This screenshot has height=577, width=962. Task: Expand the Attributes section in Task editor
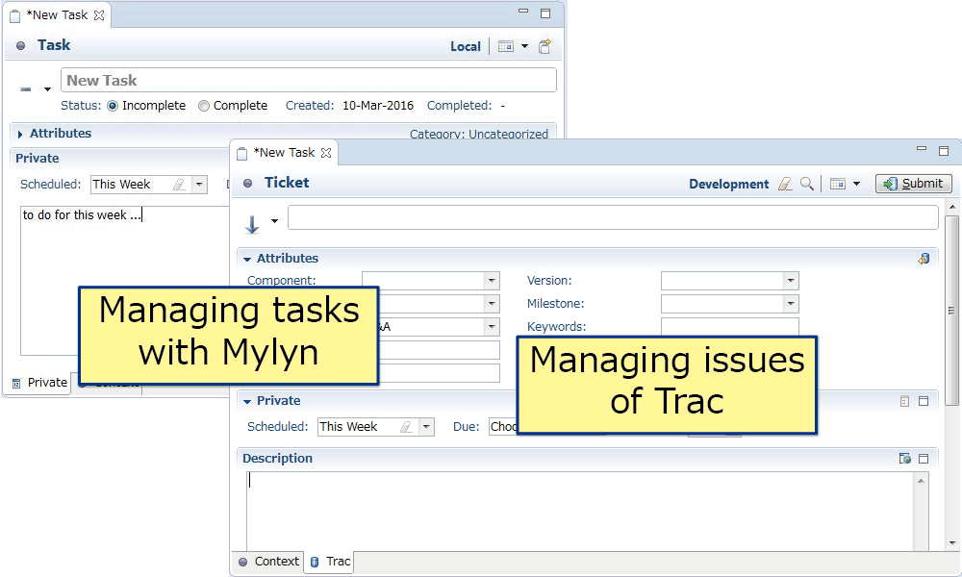(x=21, y=134)
